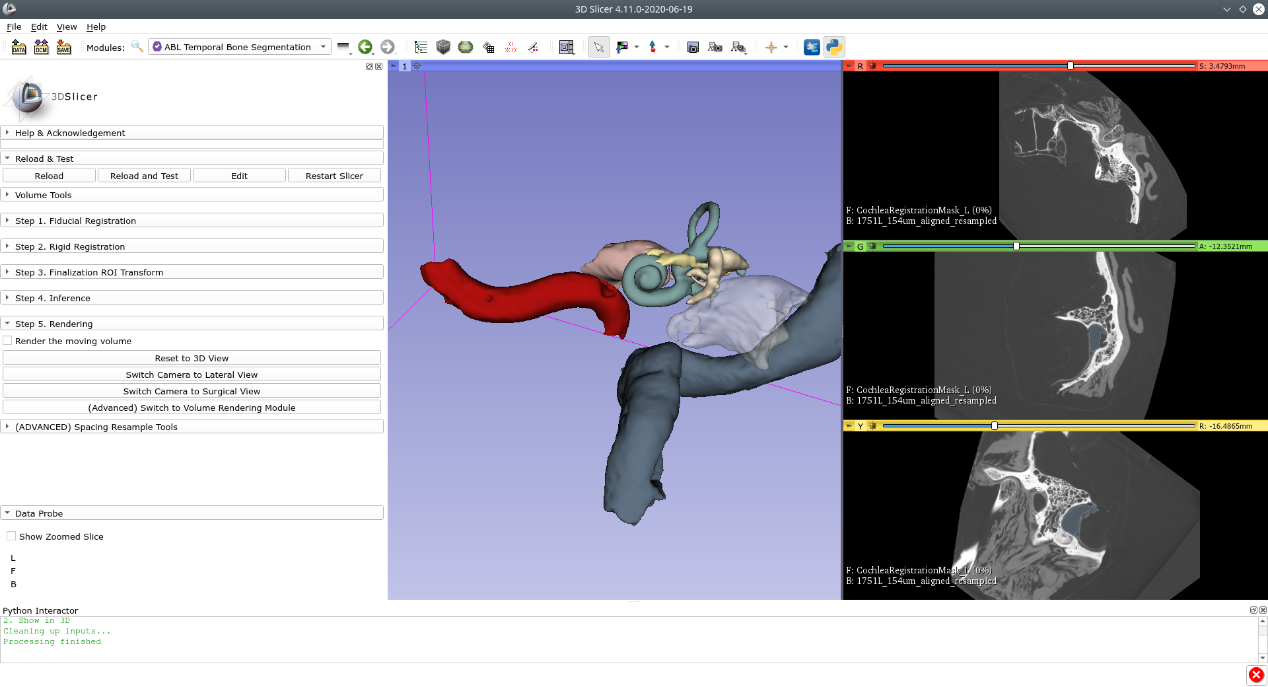Click the fiducial placement arrow icon
The width and height of the screenshot is (1268, 687).
652,47
